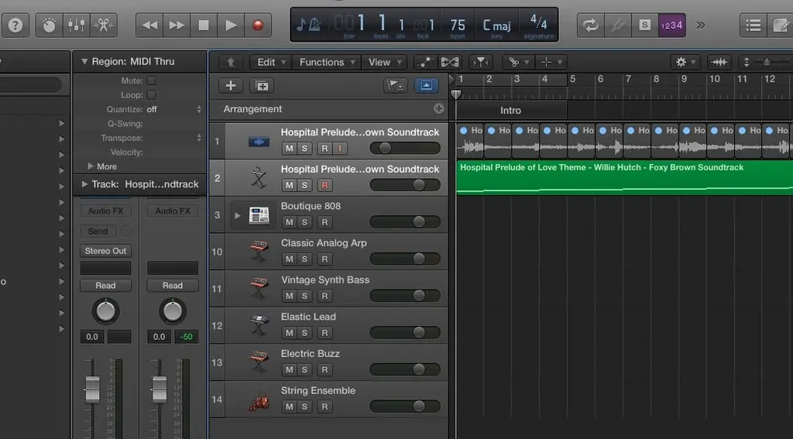Start recording with the red Record button

[258, 26]
